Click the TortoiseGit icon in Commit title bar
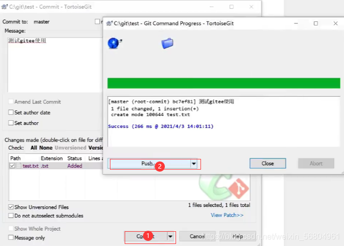344x246 pixels. (x=5, y=7)
